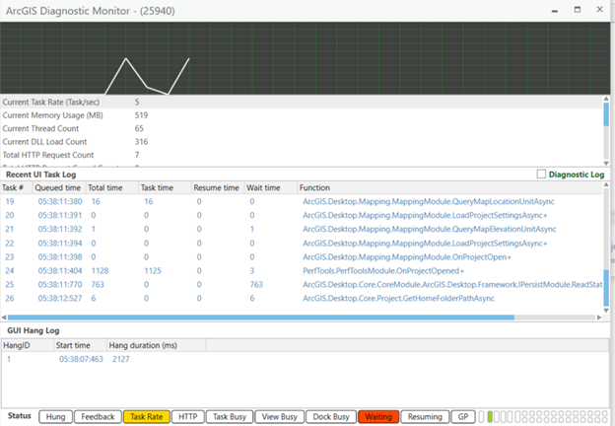615x426 pixels.
Task: Toggle the red Waiting status button
Action: pos(378,416)
